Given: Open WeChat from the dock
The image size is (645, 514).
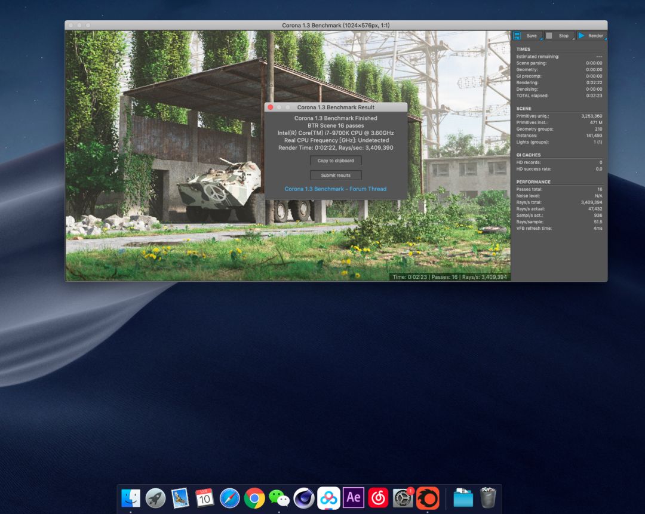Looking at the screenshot, I should pos(279,497).
